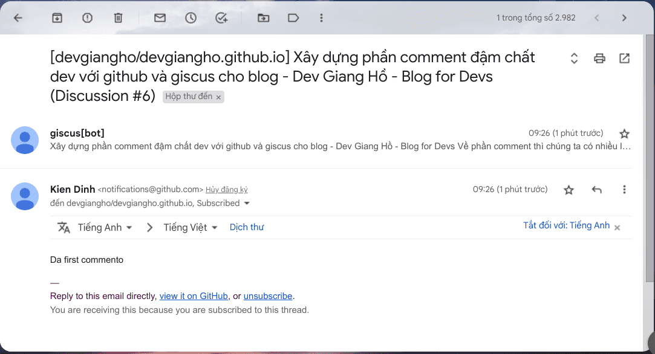Image resolution: width=655 pixels, height=354 pixels.
Task: Open the Move to folder icon
Action: 263,18
